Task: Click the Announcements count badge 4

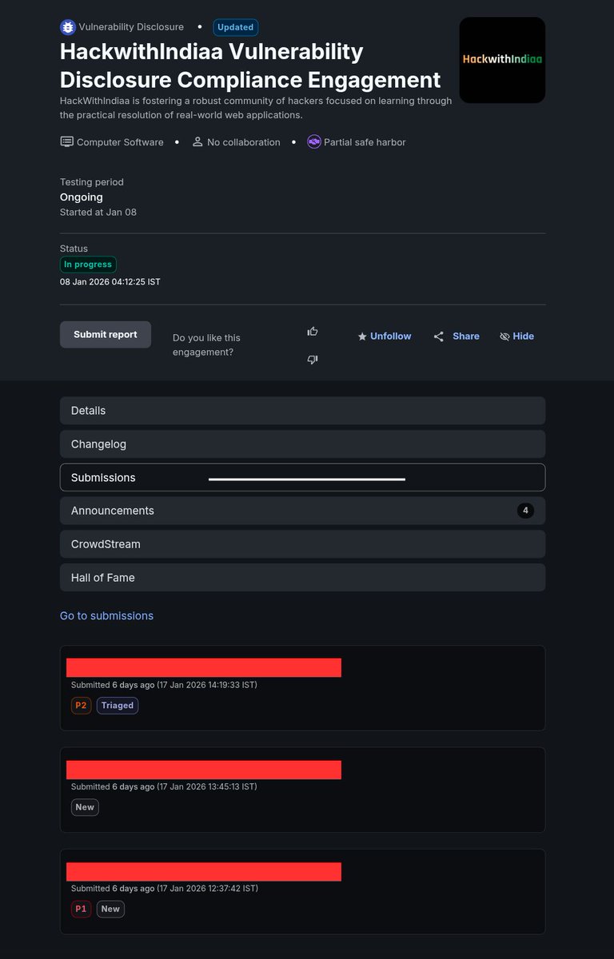Action: point(525,511)
